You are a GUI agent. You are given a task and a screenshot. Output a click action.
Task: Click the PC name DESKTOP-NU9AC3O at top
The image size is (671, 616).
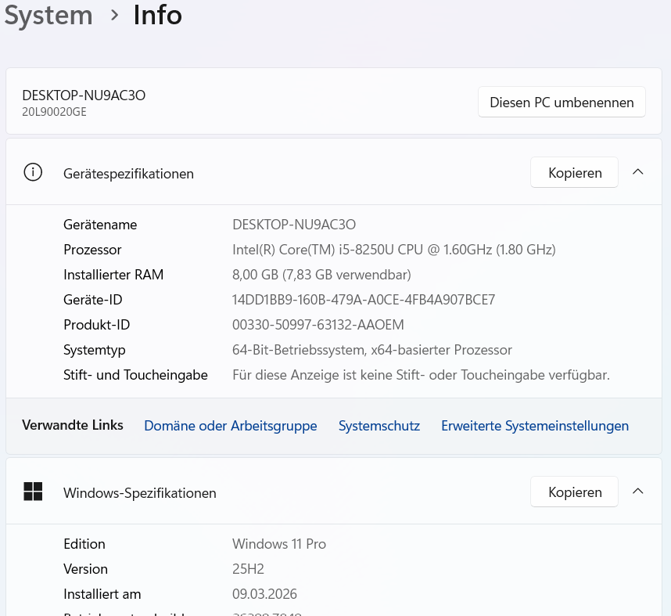(84, 95)
